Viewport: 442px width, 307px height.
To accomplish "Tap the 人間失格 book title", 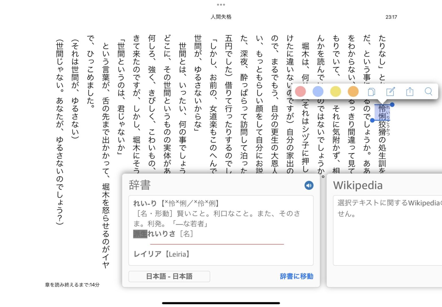I will (x=221, y=17).
